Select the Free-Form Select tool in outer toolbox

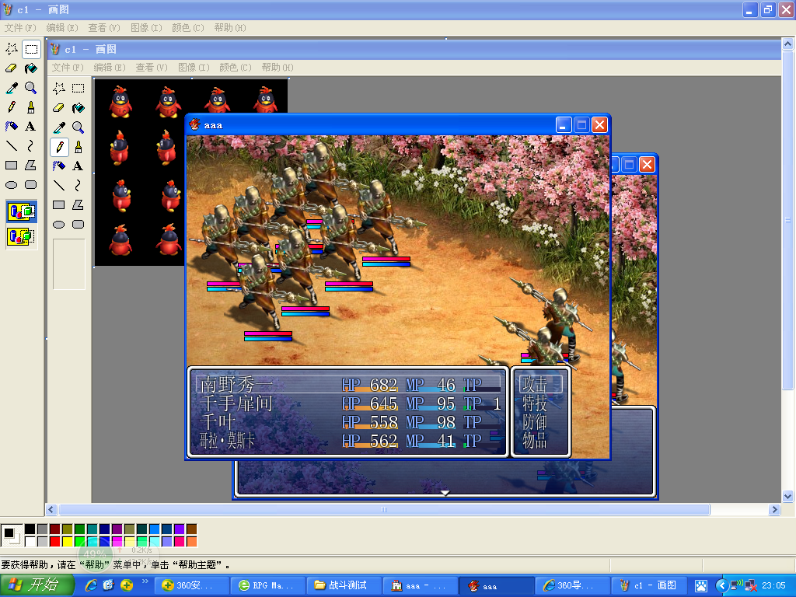click(x=12, y=49)
